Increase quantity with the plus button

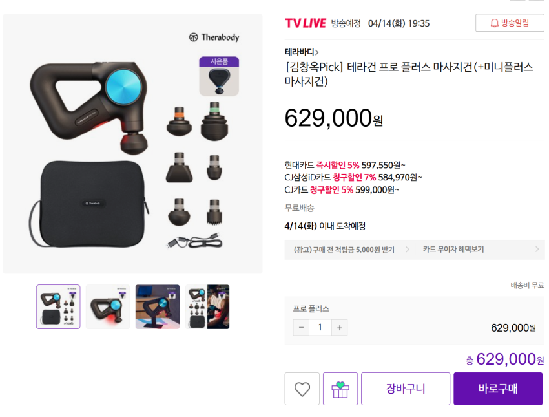click(339, 328)
